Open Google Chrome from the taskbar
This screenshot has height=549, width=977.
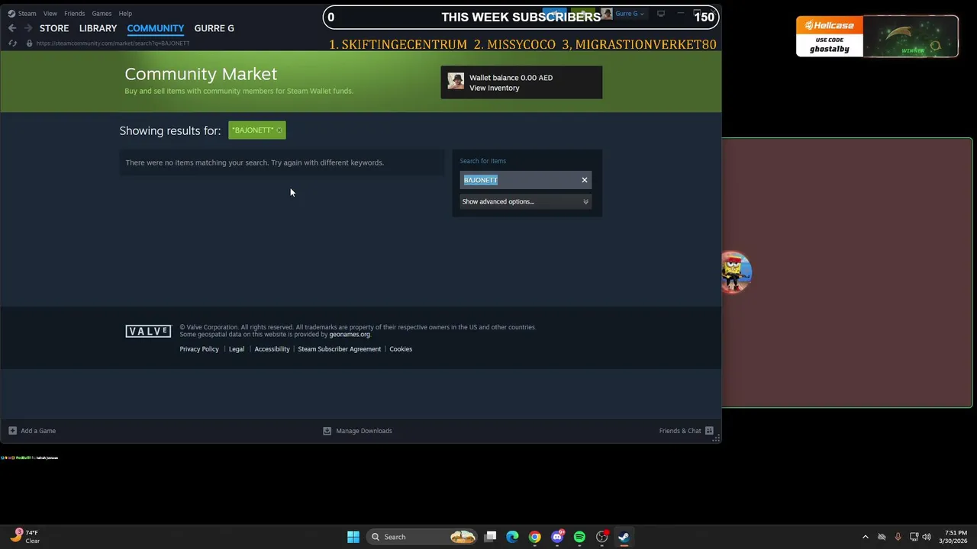(x=535, y=537)
